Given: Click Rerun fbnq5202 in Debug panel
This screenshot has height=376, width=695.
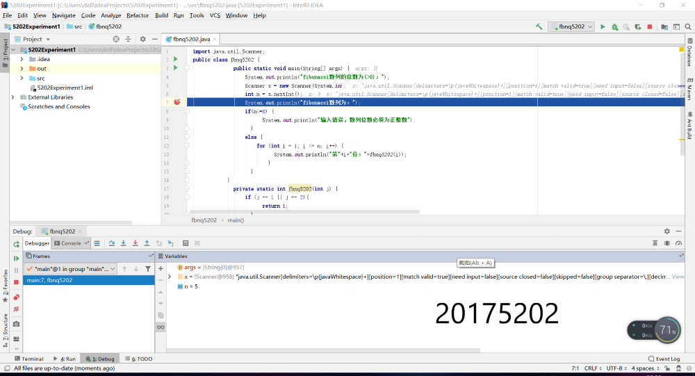Looking at the screenshot, I should pyautogui.click(x=17, y=244).
